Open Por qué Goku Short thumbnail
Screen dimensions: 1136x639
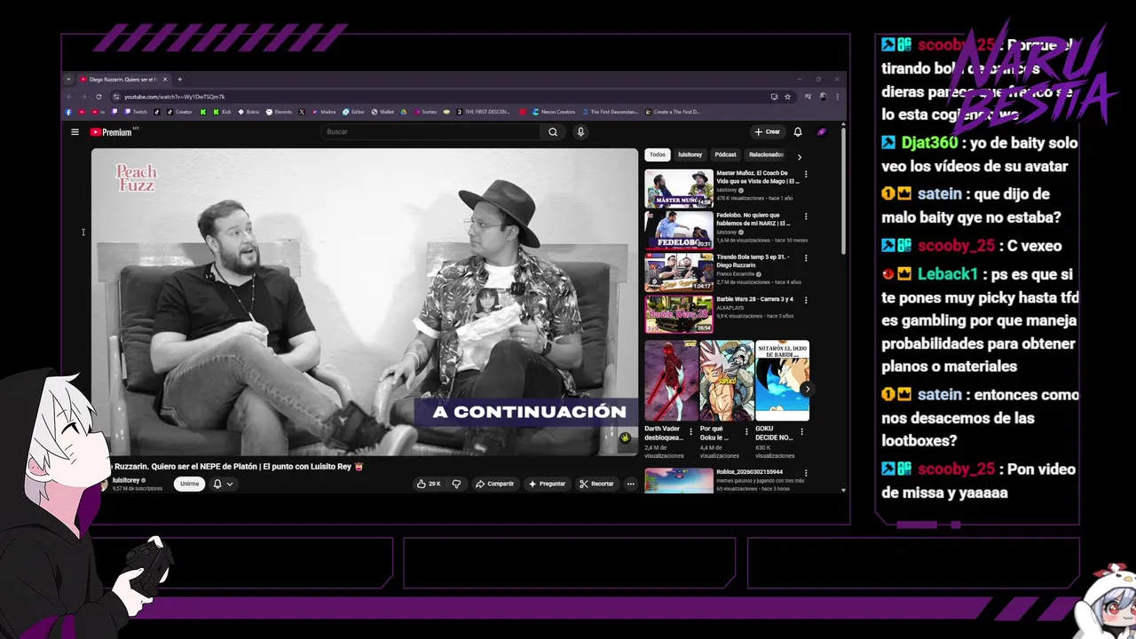click(x=726, y=380)
